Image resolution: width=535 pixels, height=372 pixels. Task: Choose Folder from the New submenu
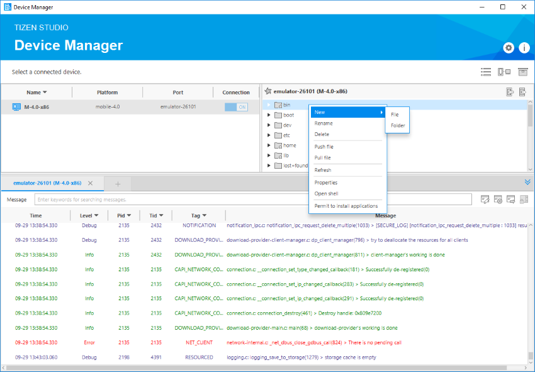point(399,124)
